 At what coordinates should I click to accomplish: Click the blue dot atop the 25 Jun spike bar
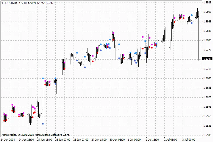tap(43, 78)
